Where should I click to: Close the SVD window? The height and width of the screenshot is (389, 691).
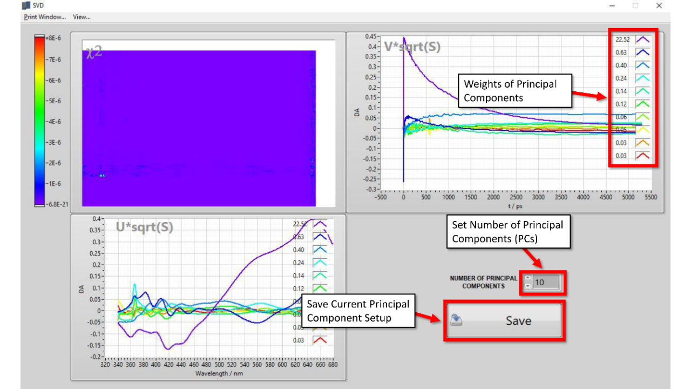(x=659, y=5)
